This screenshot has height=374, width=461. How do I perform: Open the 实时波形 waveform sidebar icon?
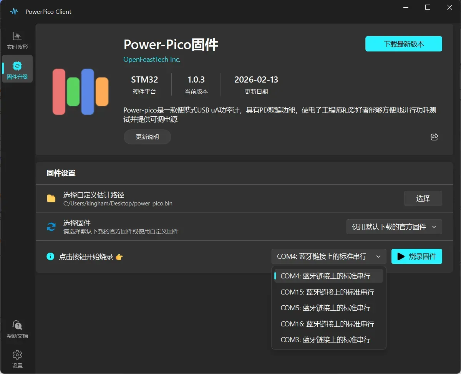(x=17, y=36)
